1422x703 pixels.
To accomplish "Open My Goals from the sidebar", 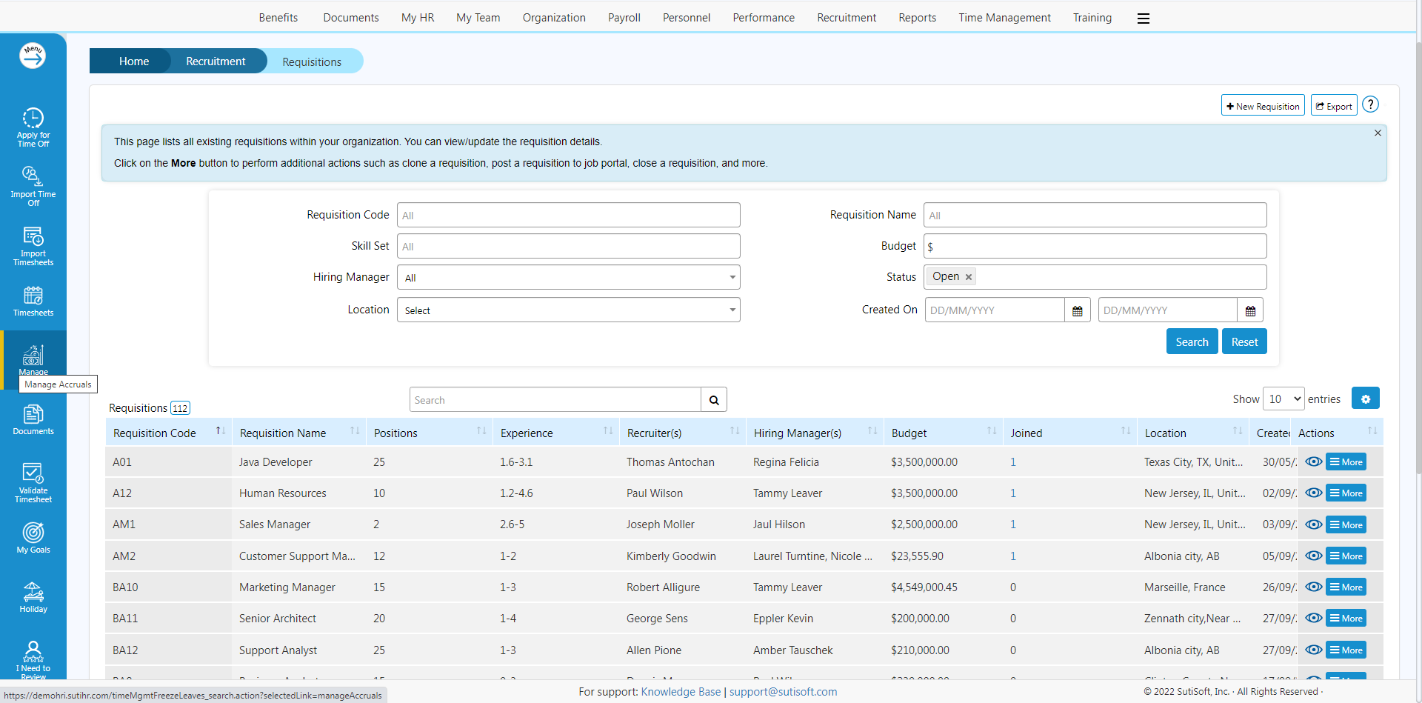I will pos(33,538).
